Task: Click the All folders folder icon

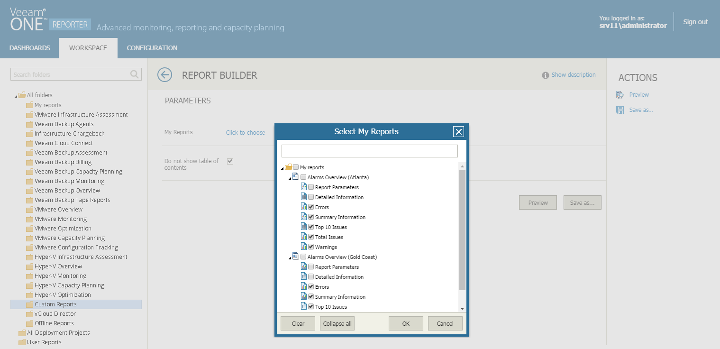Action: tap(22, 95)
